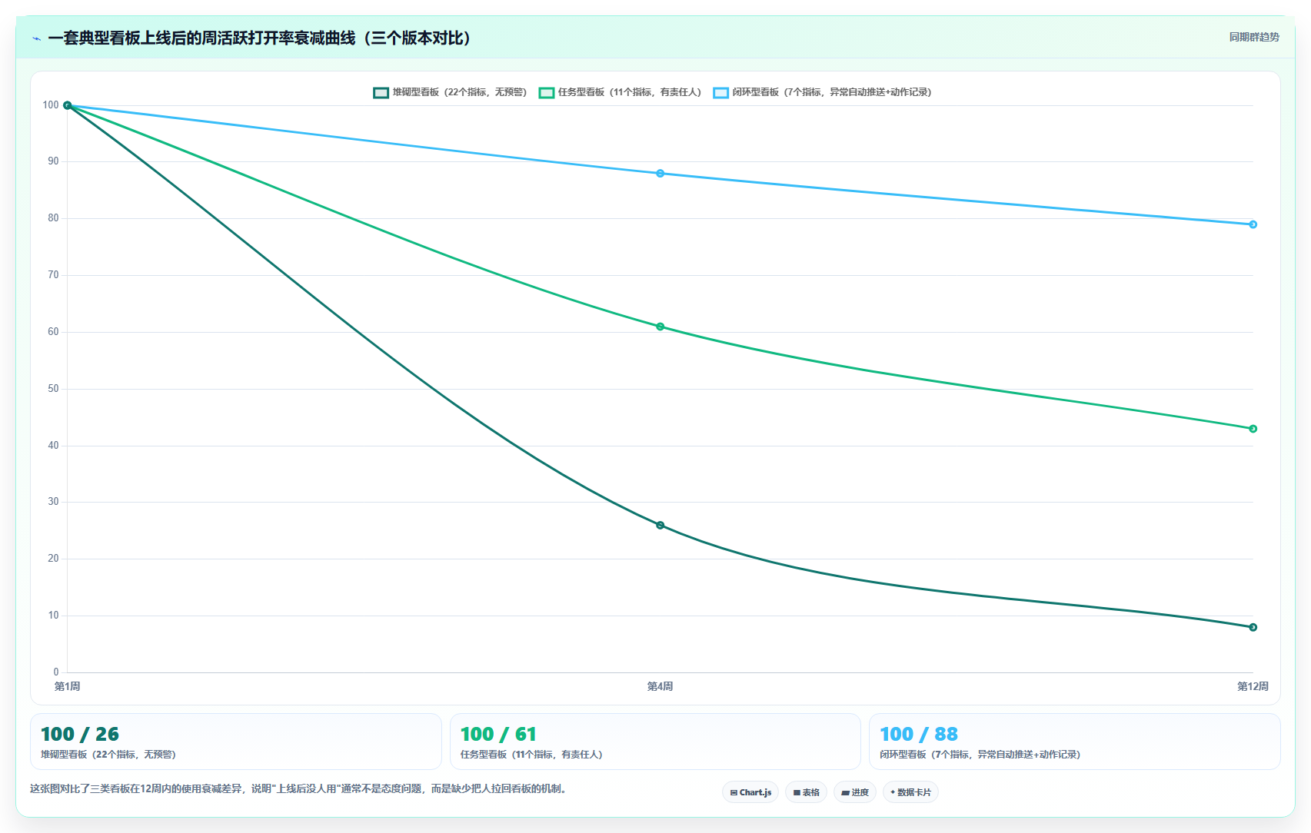The height and width of the screenshot is (833, 1311).
Task: Click the 表格 tag chip
Action: [806, 792]
